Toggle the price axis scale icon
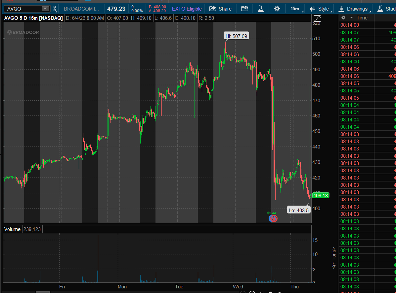Screen dimensions: 396x293 [317, 18]
